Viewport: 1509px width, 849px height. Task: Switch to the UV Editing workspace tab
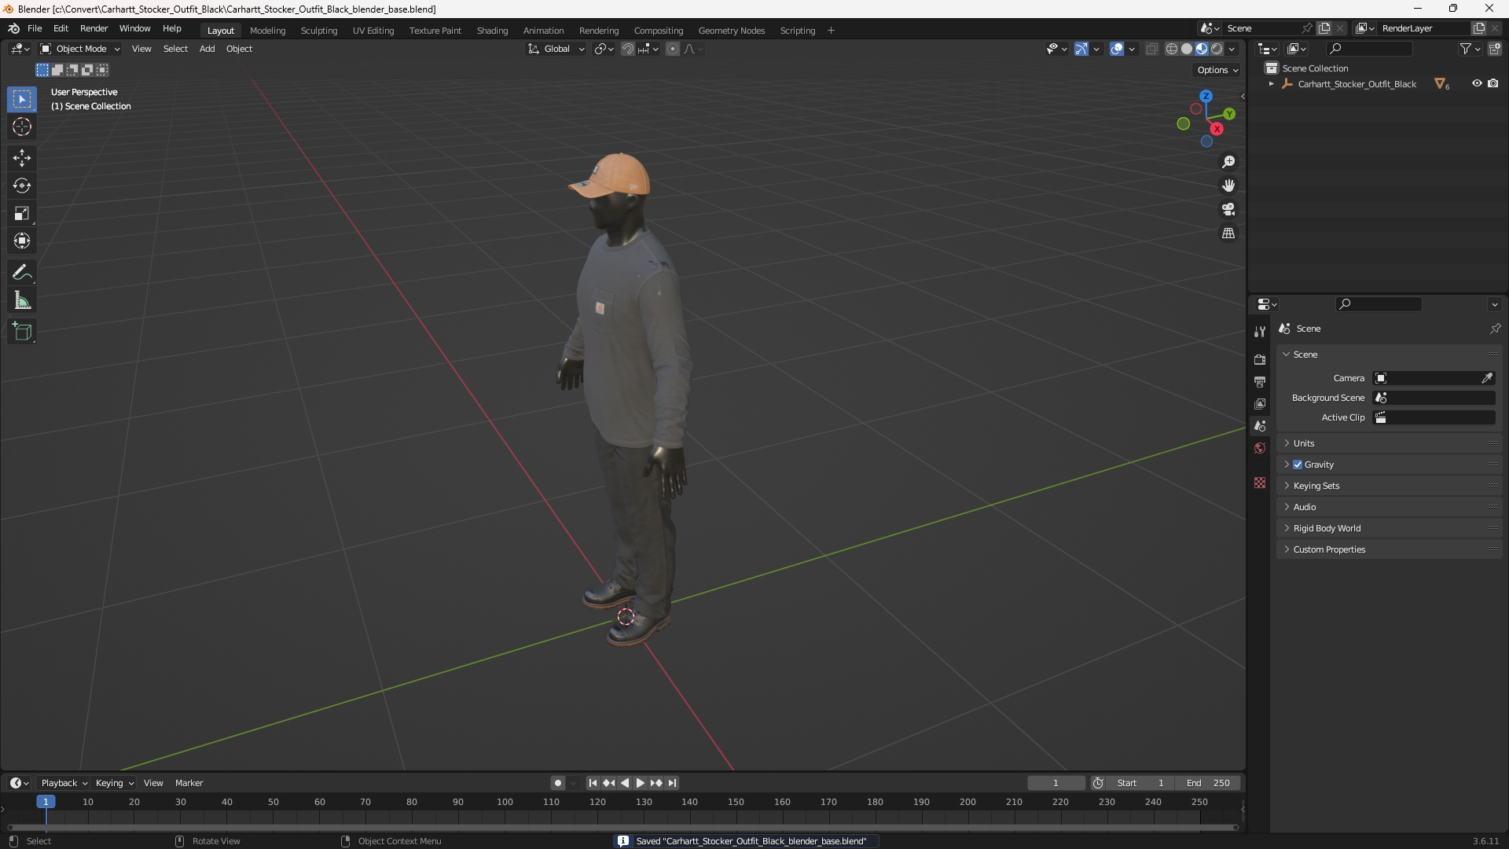tap(373, 31)
